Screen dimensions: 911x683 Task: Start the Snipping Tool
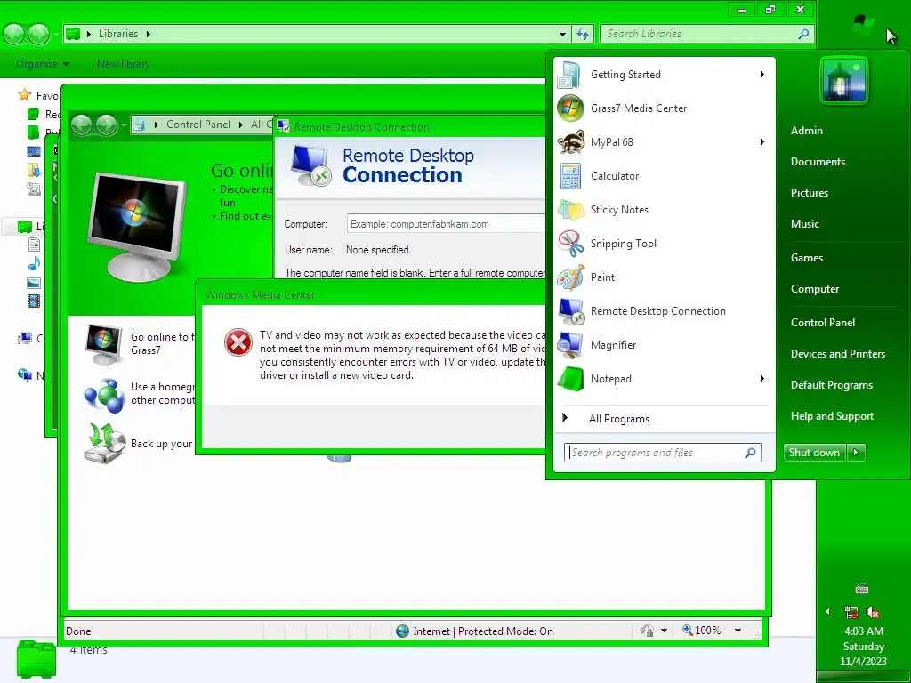coord(664,244)
